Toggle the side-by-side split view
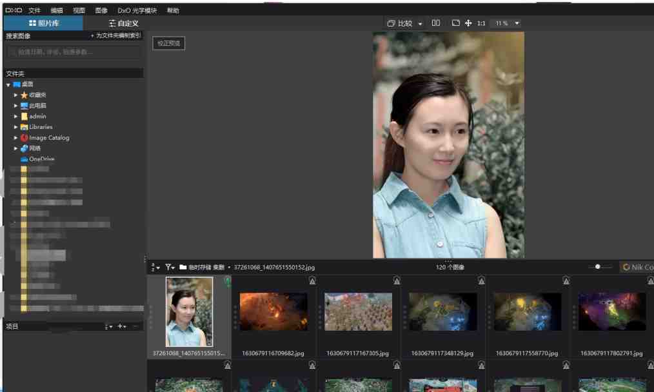654x392 pixels. (435, 23)
